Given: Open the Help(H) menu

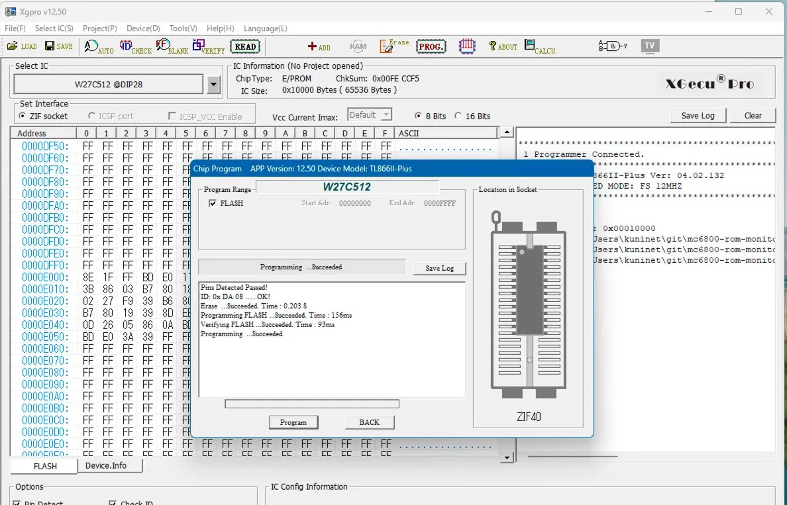Looking at the screenshot, I should tap(221, 28).
